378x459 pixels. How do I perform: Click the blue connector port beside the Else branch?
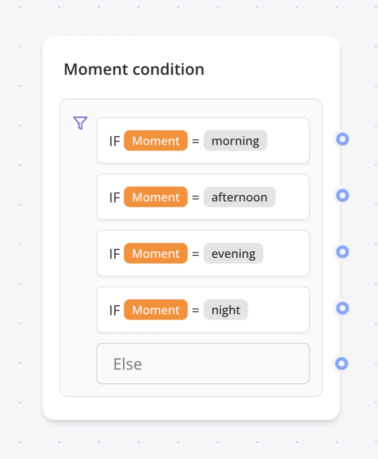pos(342,364)
